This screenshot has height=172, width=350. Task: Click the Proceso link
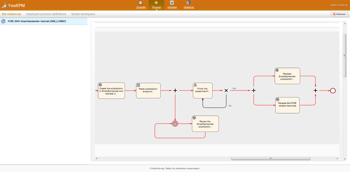[157, 8]
